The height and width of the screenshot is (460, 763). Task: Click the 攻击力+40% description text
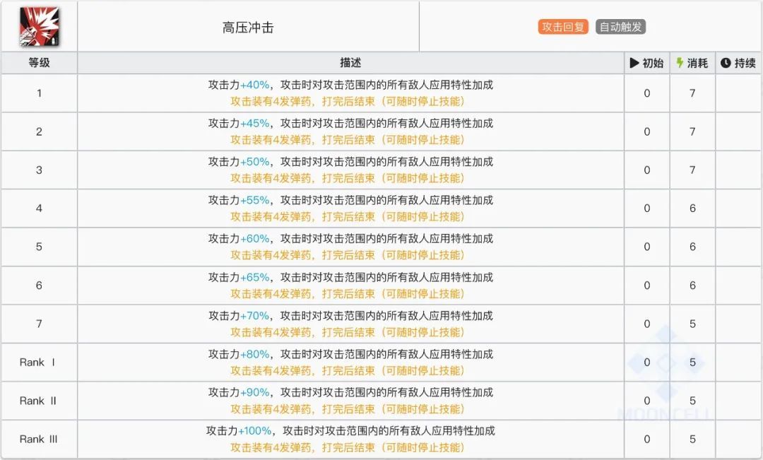click(350, 85)
